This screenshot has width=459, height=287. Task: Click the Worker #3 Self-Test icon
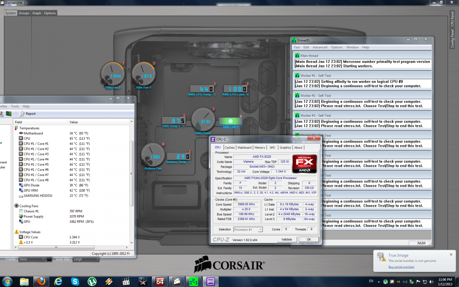pyautogui.click(x=297, y=116)
